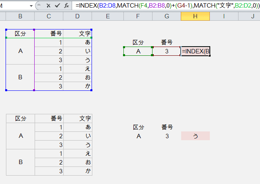Screen dimensions: 260x184
Task: Open Insert Function fx dialog
Action: (66, 6)
